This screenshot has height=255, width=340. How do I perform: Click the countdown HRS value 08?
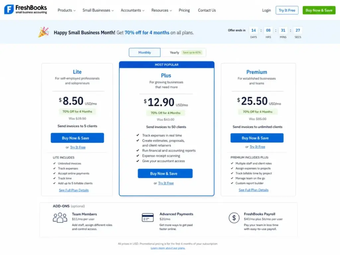(268, 30)
